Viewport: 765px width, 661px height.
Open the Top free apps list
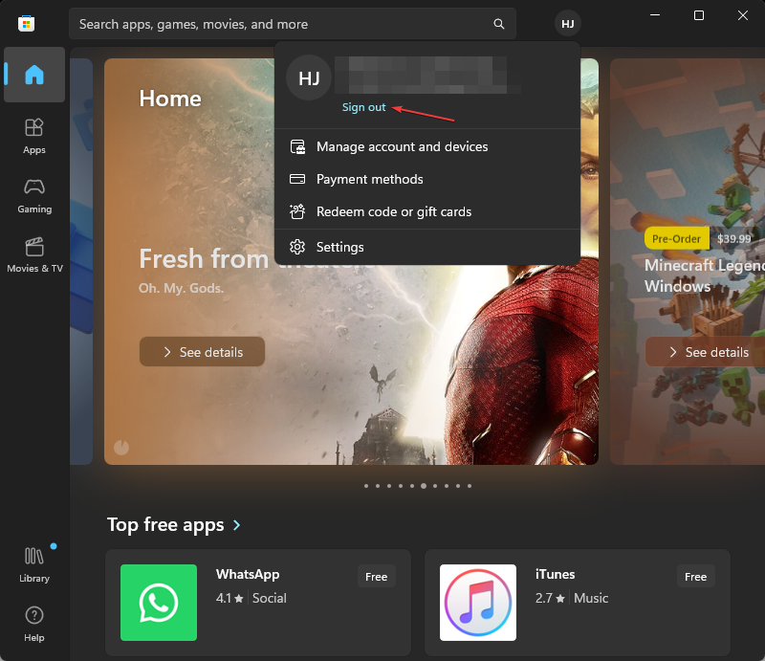point(165,525)
